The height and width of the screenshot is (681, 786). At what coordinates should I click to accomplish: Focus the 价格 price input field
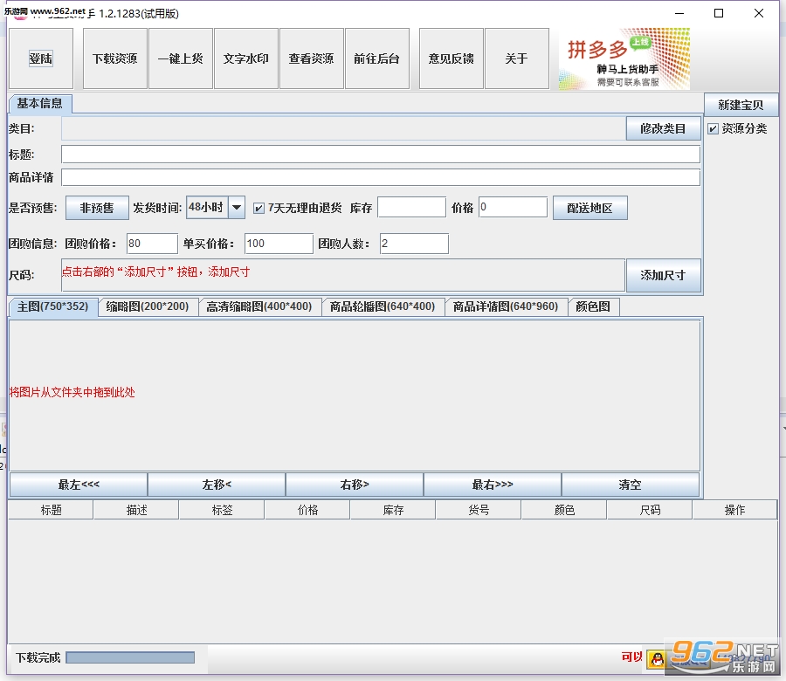[513, 207]
